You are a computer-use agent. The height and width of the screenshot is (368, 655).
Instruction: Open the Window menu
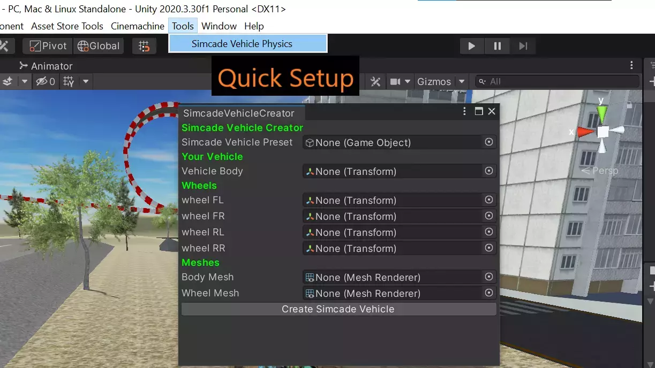click(x=219, y=26)
